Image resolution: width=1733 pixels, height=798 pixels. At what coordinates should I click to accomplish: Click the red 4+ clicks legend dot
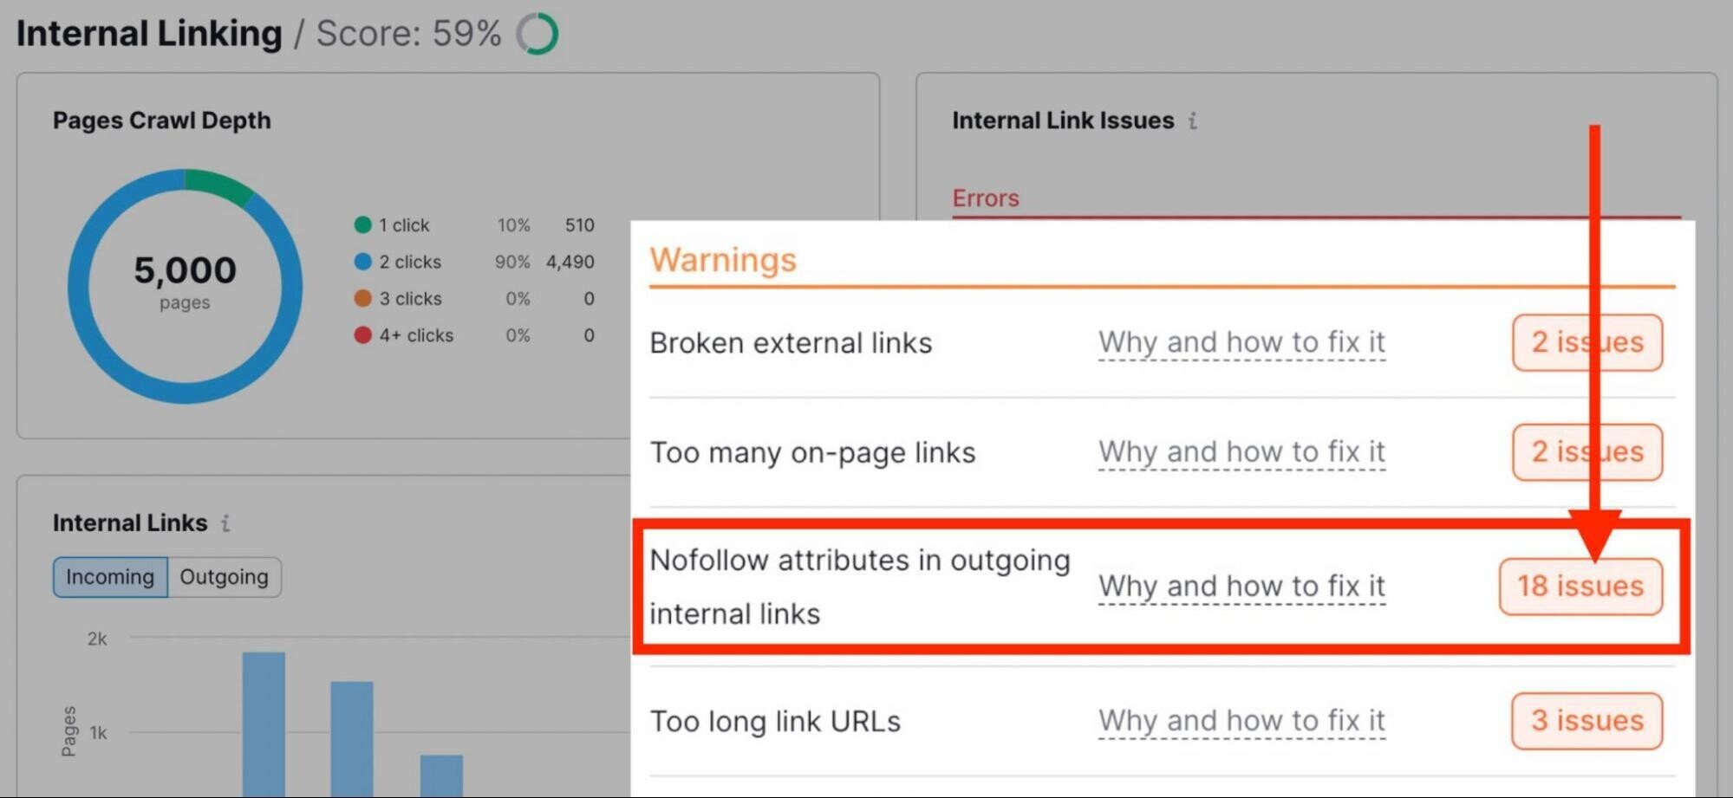(362, 335)
